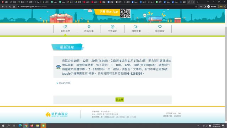Click the iBus App QR code

point(125,14)
